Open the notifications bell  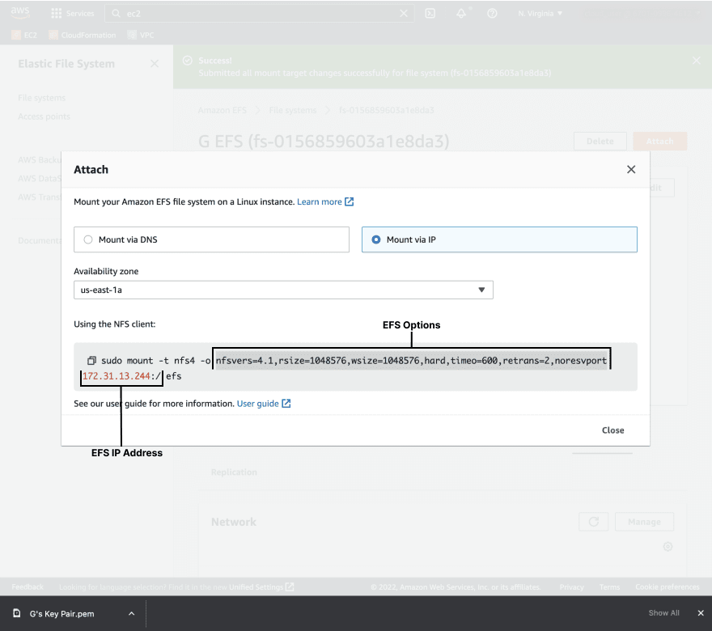click(461, 14)
